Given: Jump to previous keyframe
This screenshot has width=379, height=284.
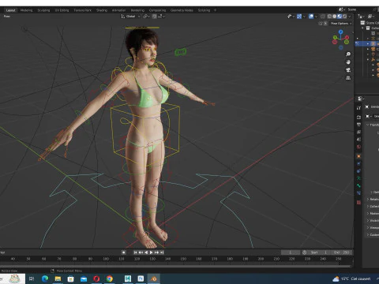Looking at the screenshot, I should point(141,252).
